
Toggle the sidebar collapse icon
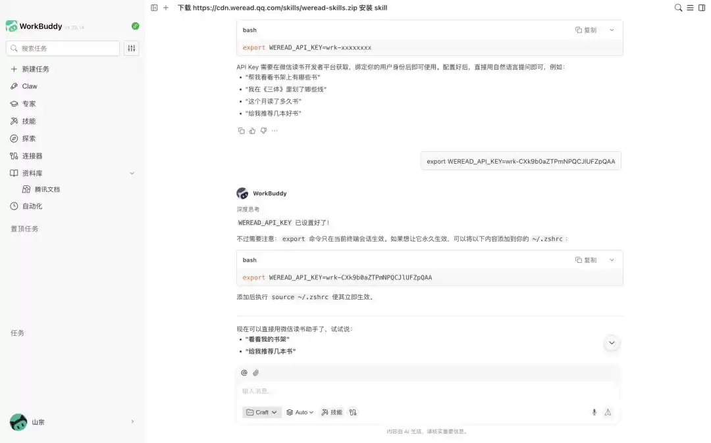(154, 8)
